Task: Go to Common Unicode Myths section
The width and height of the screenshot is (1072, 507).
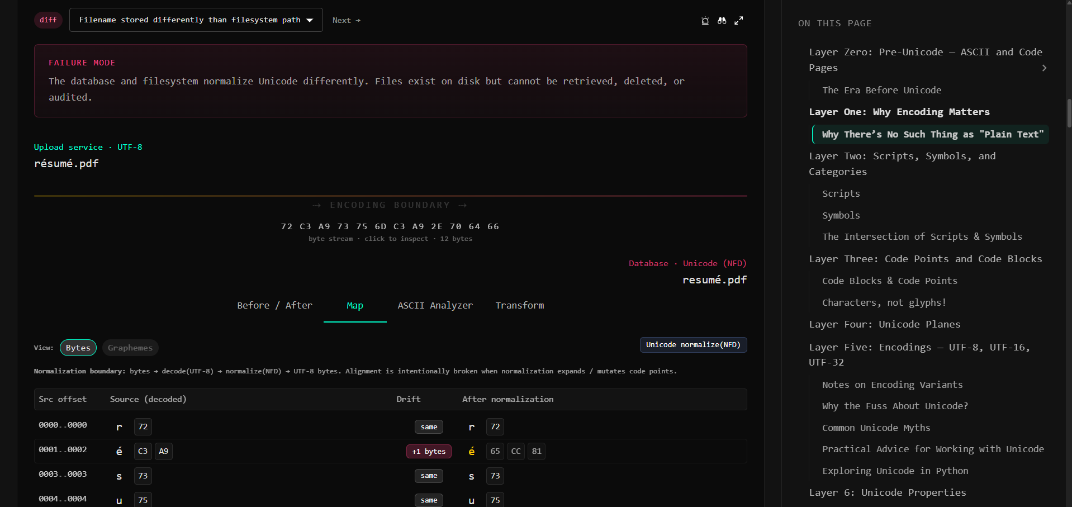Action: point(876,428)
